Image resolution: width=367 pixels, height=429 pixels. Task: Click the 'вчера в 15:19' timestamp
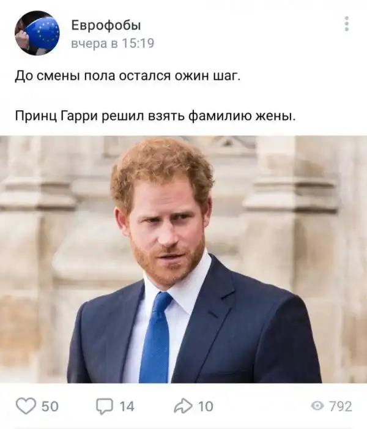click(113, 43)
